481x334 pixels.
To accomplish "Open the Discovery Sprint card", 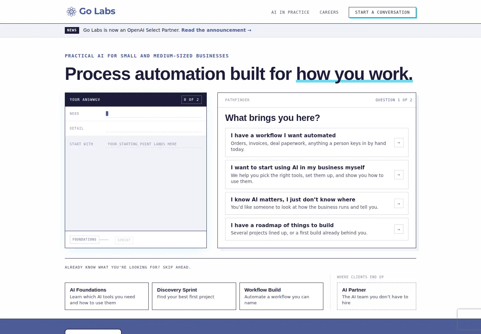I will coord(194,296).
